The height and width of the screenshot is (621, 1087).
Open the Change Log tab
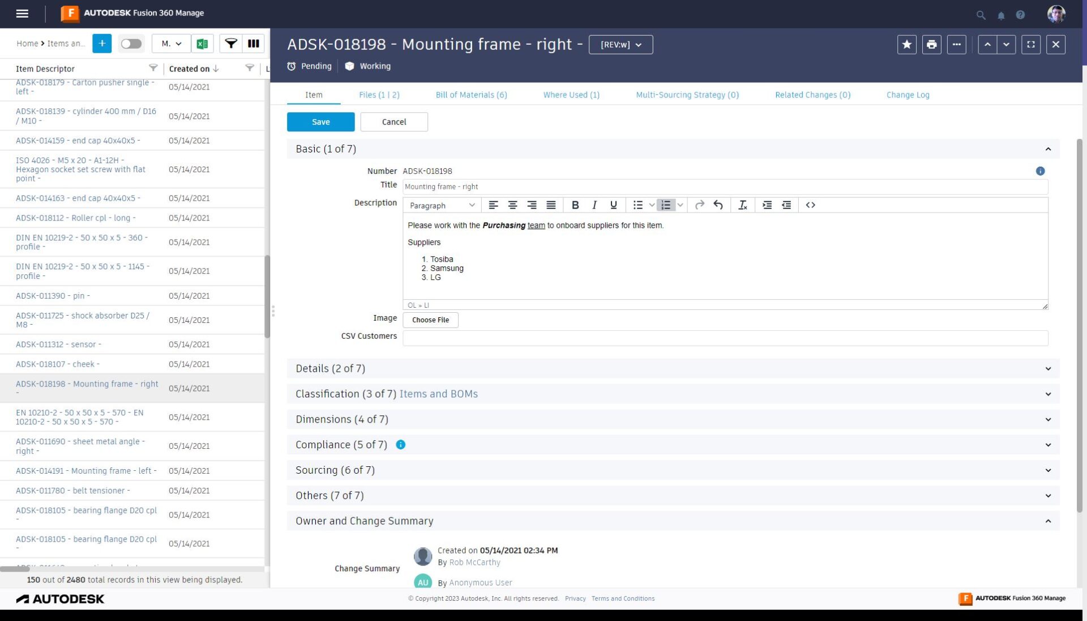click(908, 95)
